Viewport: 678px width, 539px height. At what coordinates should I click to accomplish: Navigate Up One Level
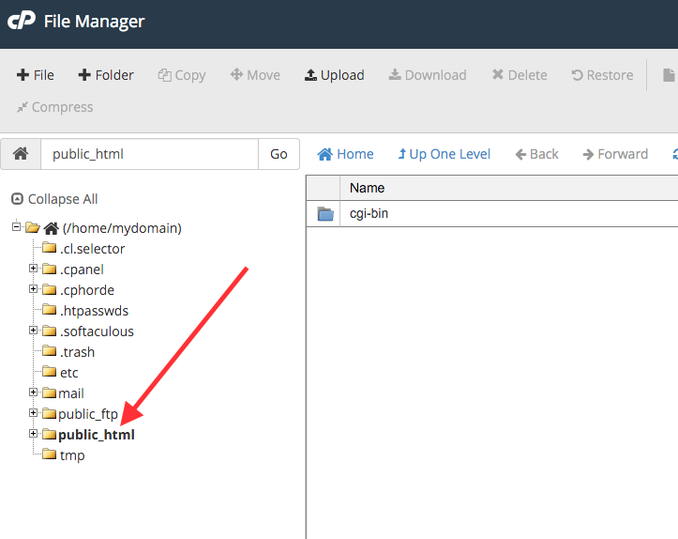coord(444,154)
